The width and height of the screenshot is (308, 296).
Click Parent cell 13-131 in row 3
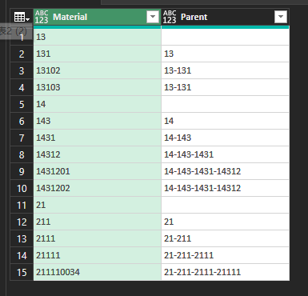click(226, 70)
